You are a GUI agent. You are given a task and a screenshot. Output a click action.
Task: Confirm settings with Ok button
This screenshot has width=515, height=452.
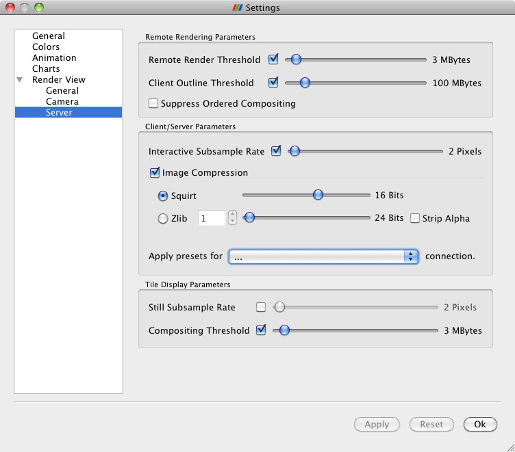[x=480, y=425]
